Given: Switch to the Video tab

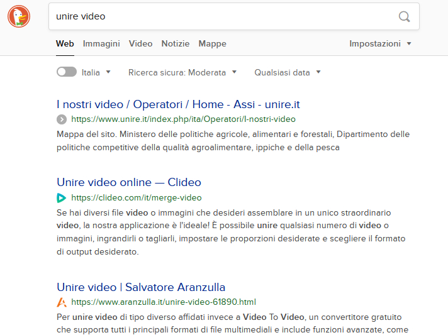Looking at the screenshot, I should coord(140,43).
